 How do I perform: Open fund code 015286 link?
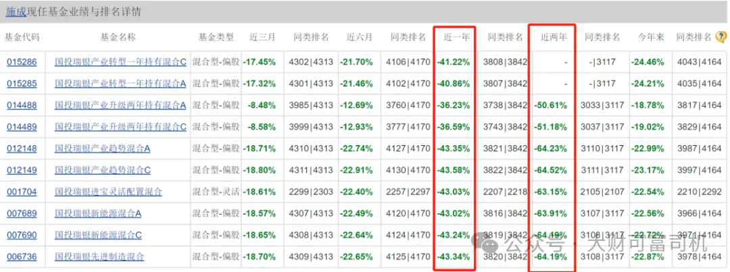(22, 62)
